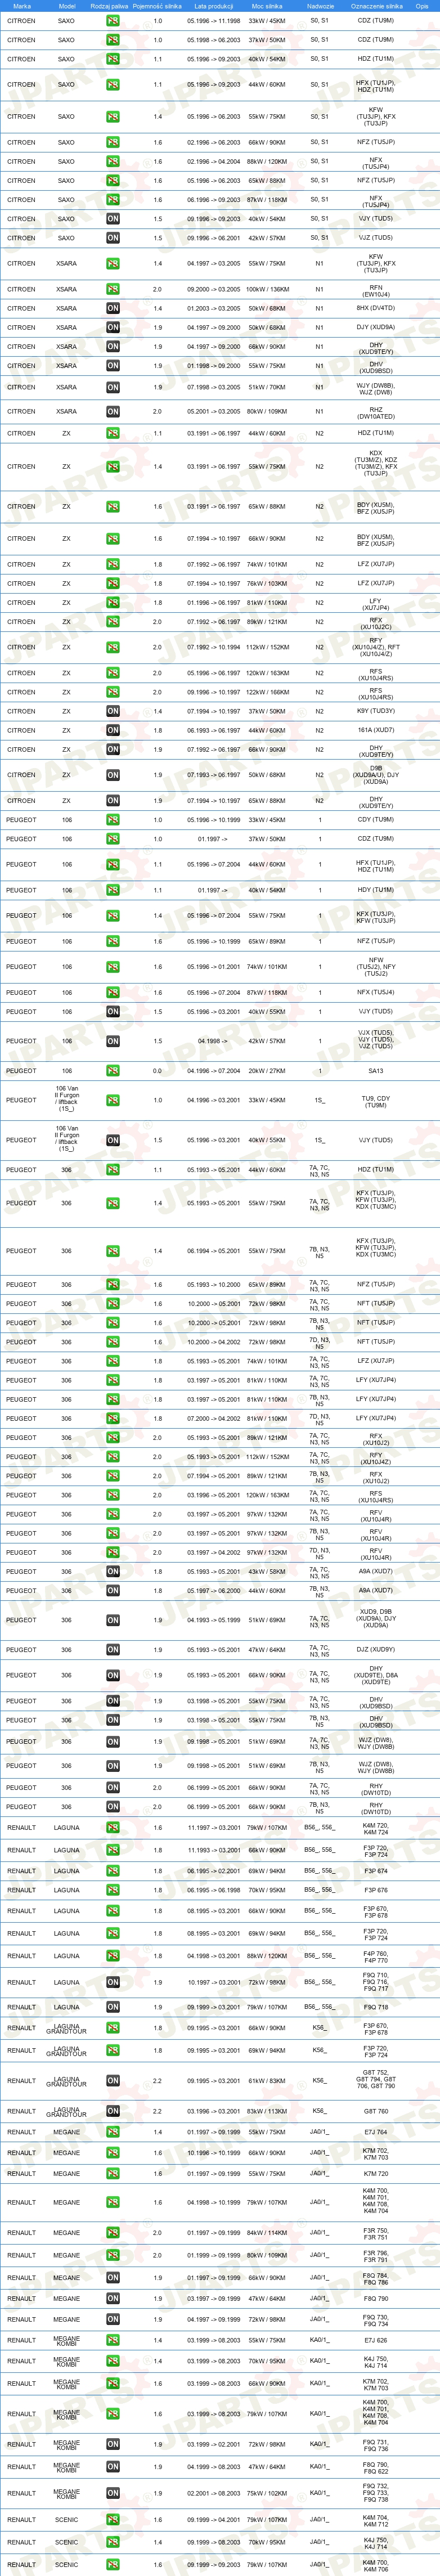The width and height of the screenshot is (440, 2576).
Task: Select the ON diesel icon for Saxo VJZ (TUD5)
Action: coord(113,238)
